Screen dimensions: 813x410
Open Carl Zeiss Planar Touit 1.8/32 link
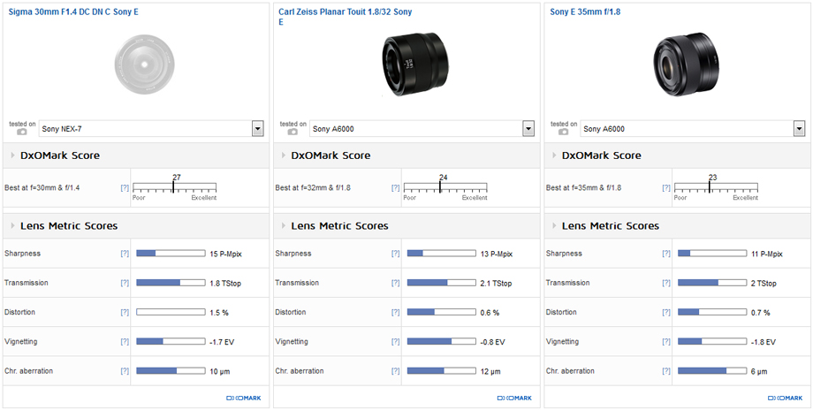coord(345,12)
